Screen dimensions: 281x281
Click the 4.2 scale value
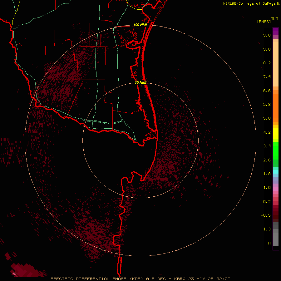point(267,132)
